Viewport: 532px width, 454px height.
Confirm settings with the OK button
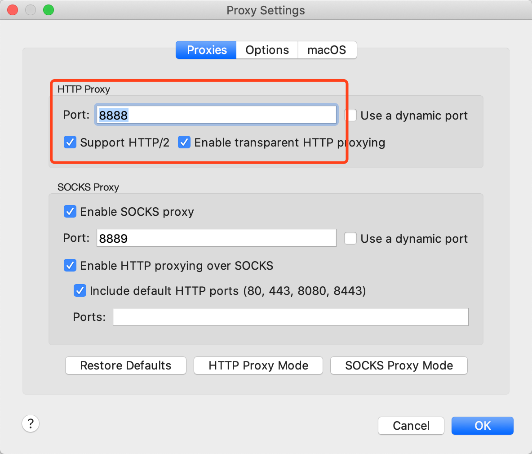[482, 425]
